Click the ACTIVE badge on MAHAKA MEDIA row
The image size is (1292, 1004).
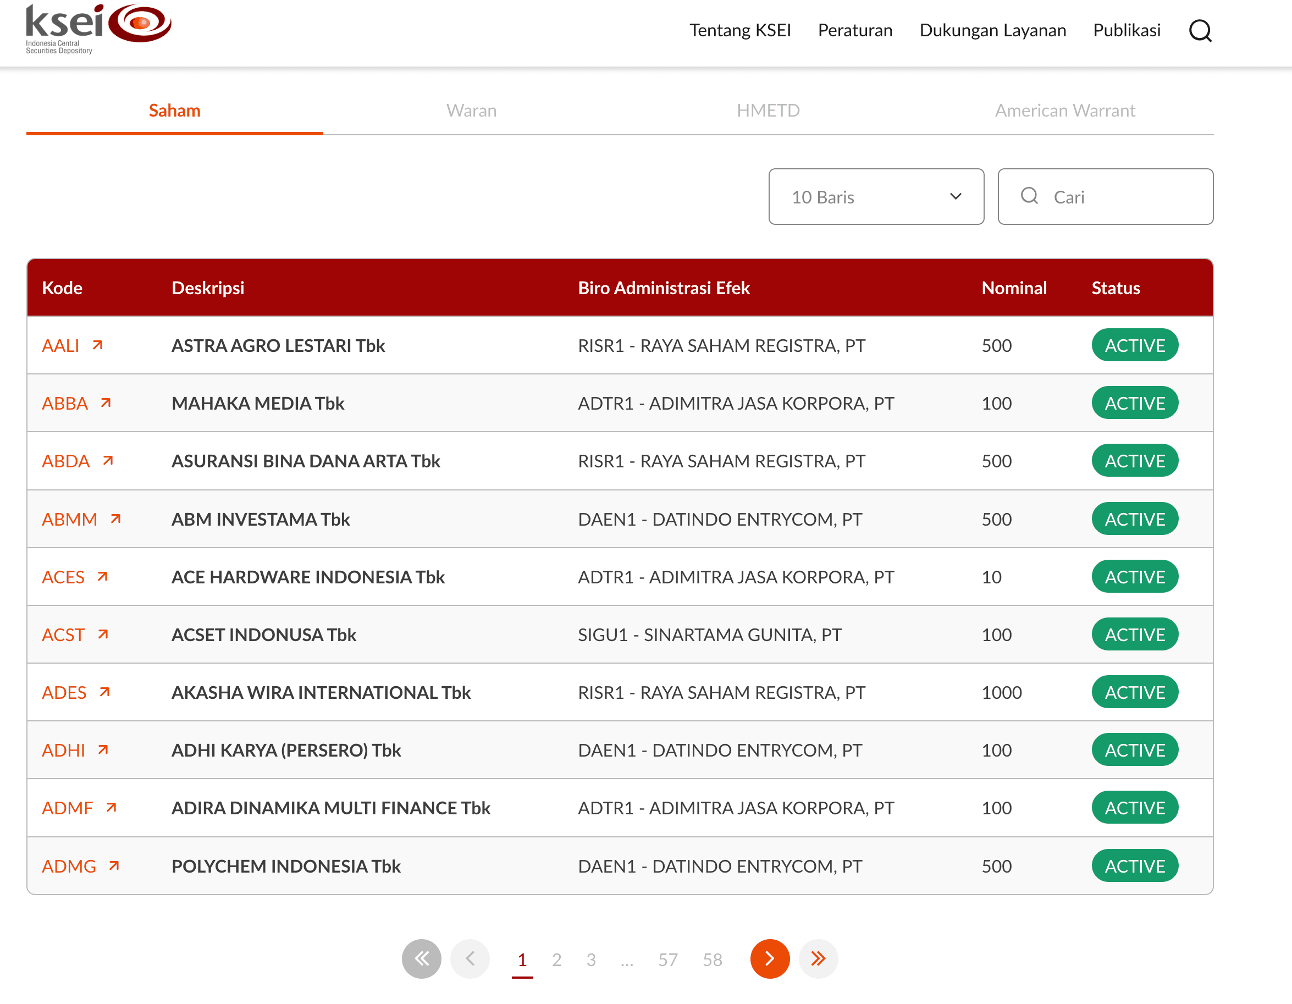[x=1135, y=403]
